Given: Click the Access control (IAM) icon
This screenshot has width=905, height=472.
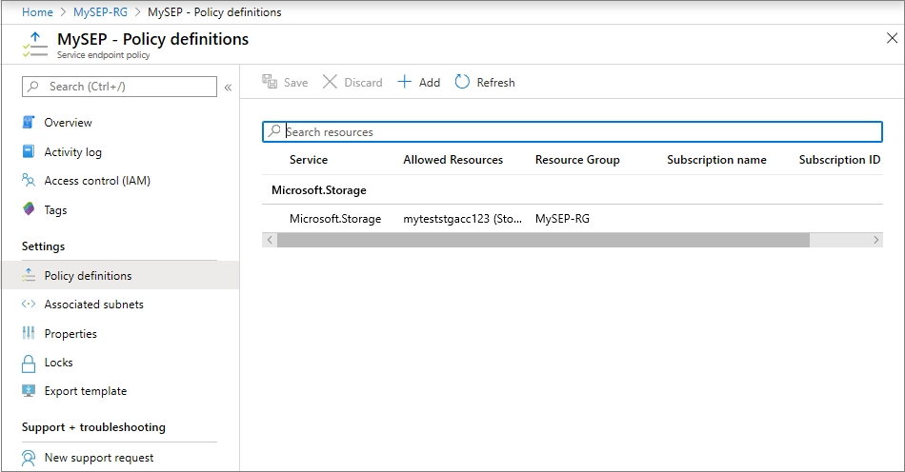Looking at the screenshot, I should pos(29,181).
